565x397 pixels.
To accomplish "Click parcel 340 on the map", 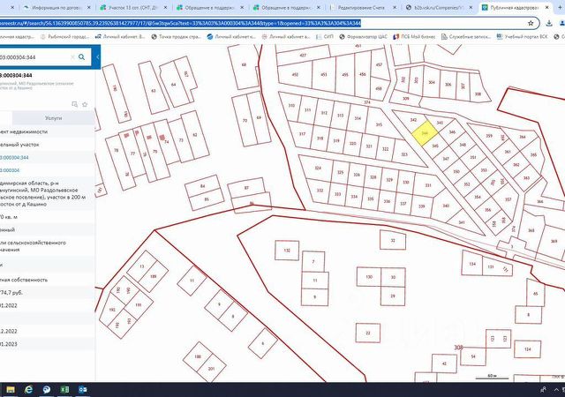I will point(446,206).
